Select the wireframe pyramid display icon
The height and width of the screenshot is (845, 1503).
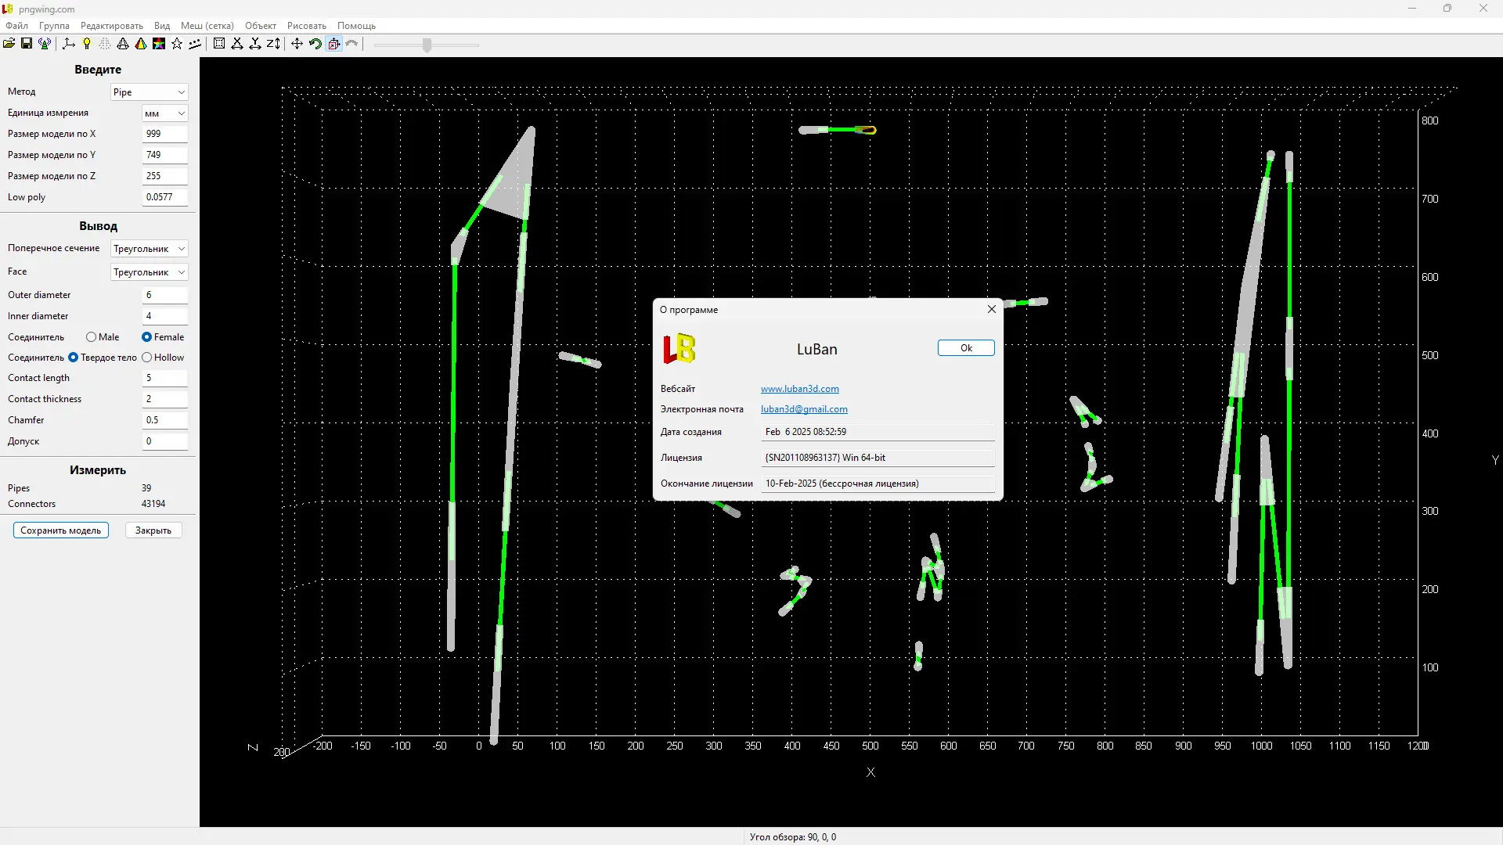click(123, 44)
